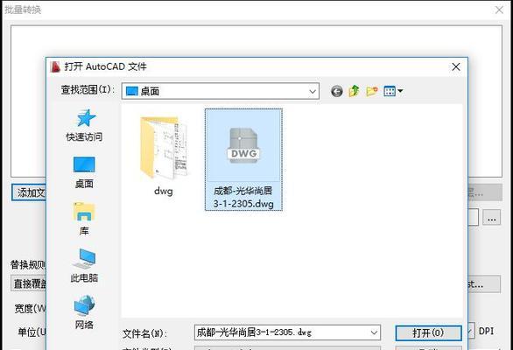Image resolution: width=513 pixels, height=350 pixels.
Task: Select Quick Access (快速访问) in sidebar
Action: click(84, 126)
